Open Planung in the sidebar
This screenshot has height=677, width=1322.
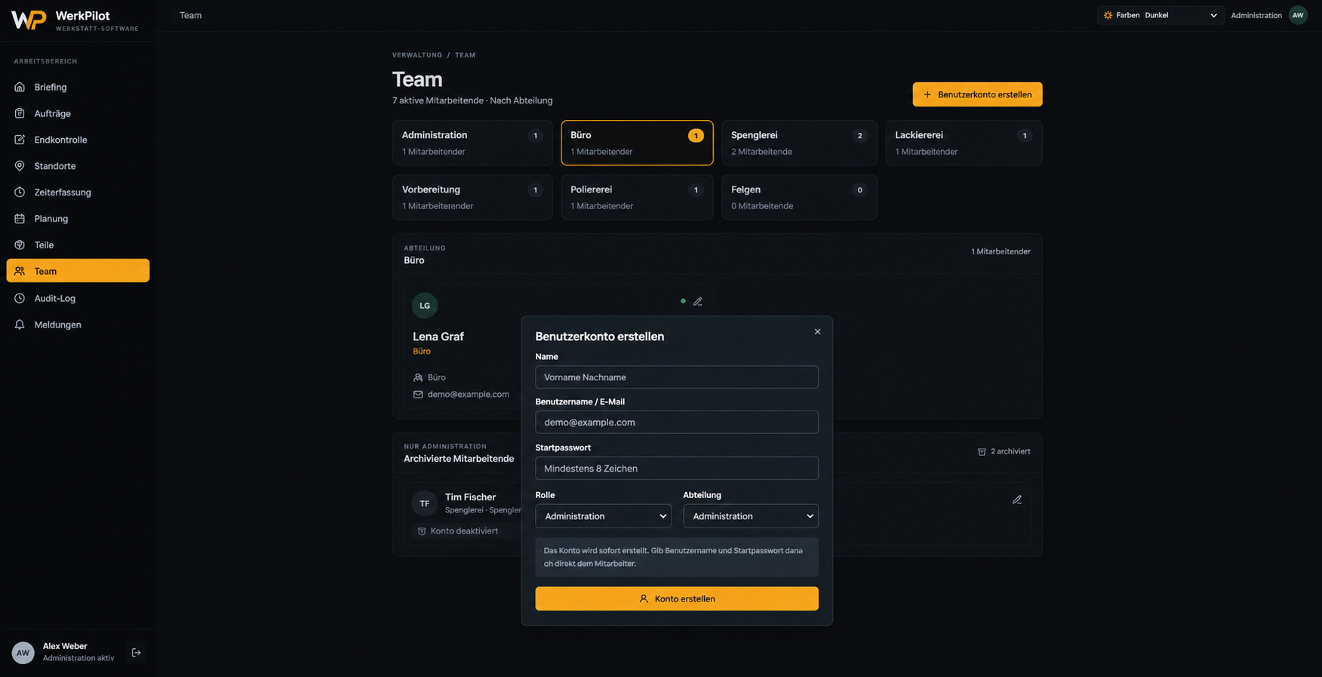[78, 219]
